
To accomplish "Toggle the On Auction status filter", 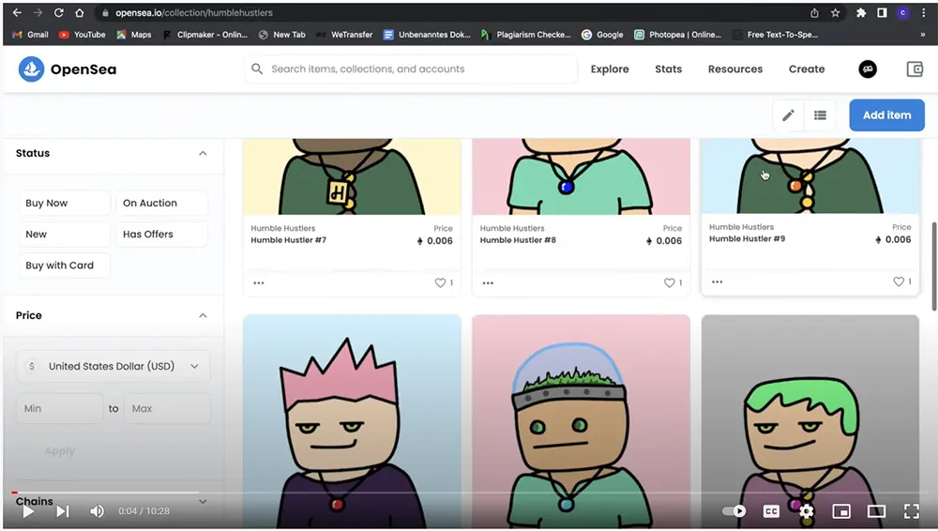I will click(x=161, y=203).
